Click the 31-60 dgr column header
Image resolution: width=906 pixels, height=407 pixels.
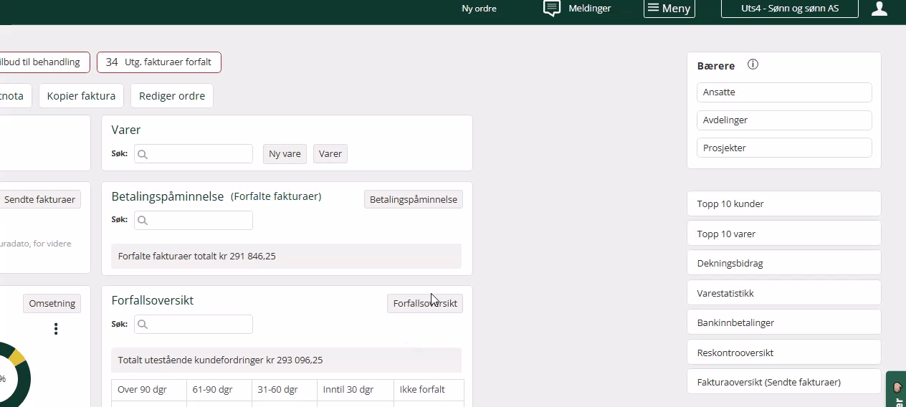[x=285, y=390]
